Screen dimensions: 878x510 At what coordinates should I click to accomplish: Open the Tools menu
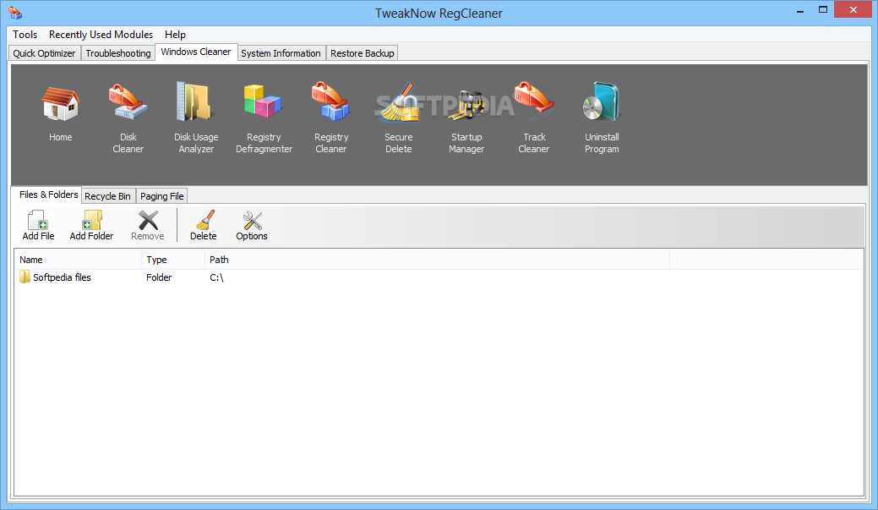pos(25,35)
